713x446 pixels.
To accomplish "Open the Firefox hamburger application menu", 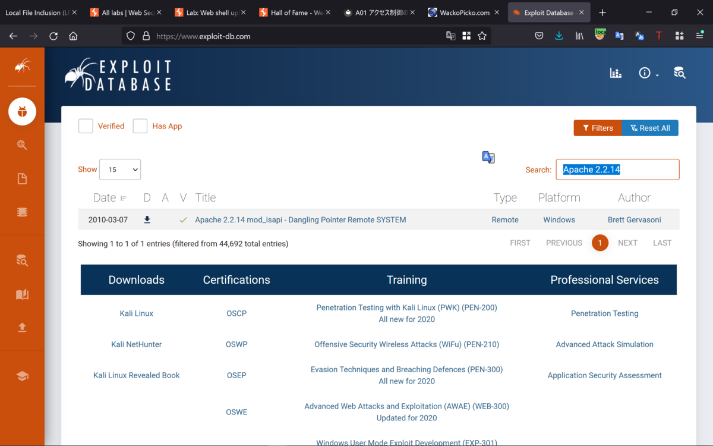I will [699, 36].
